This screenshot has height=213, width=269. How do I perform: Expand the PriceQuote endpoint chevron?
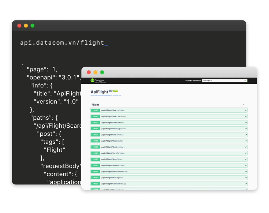point(246,177)
